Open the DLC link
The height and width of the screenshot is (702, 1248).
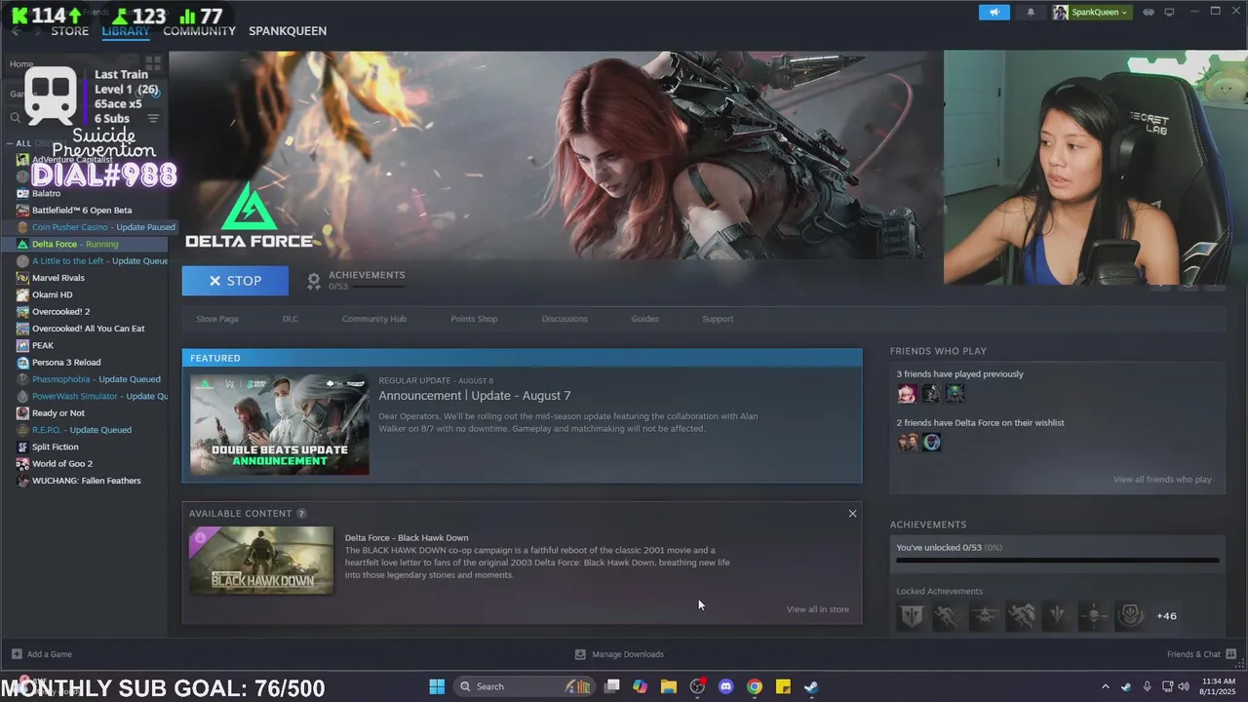click(x=291, y=319)
